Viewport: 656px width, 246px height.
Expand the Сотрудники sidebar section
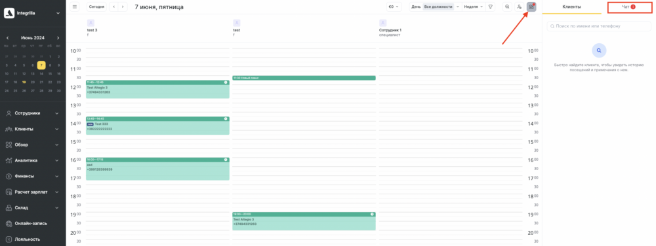pyautogui.click(x=33, y=113)
